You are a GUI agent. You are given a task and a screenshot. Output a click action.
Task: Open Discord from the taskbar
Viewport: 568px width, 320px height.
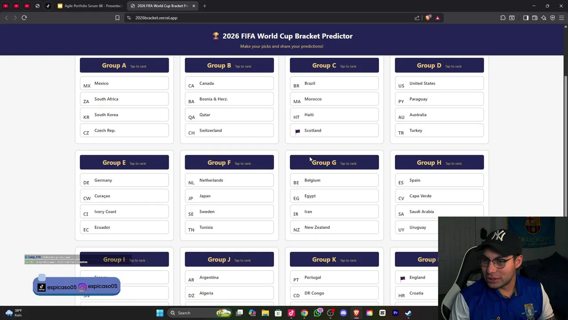(343, 313)
